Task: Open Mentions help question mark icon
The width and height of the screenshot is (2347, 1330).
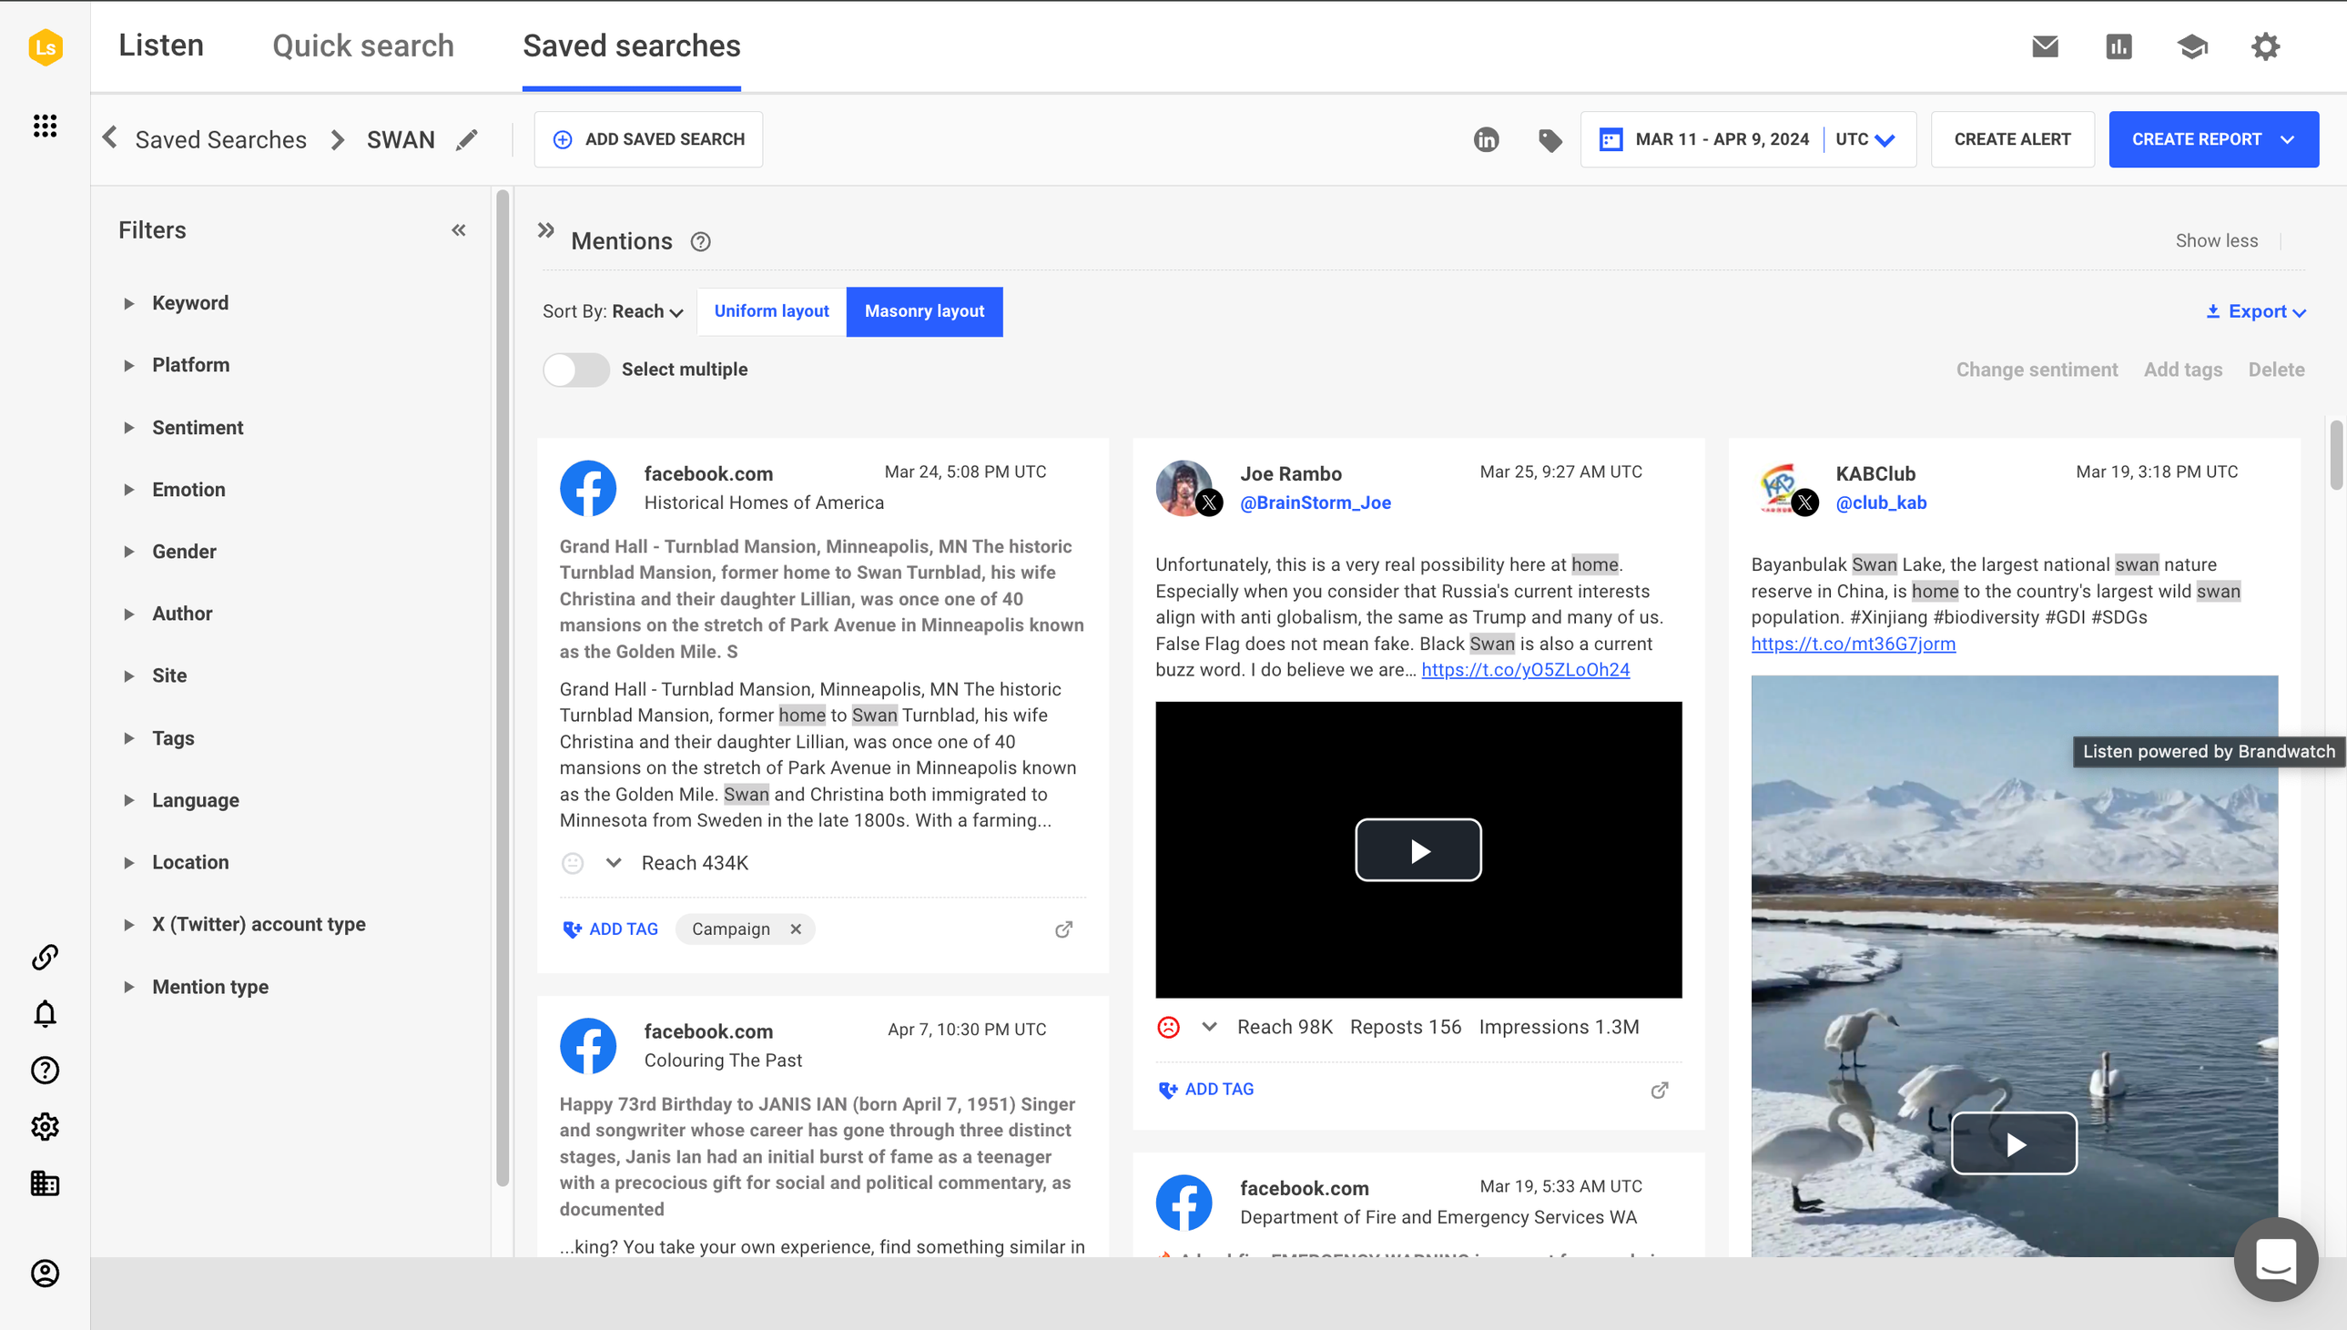Action: (x=700, y=241)
